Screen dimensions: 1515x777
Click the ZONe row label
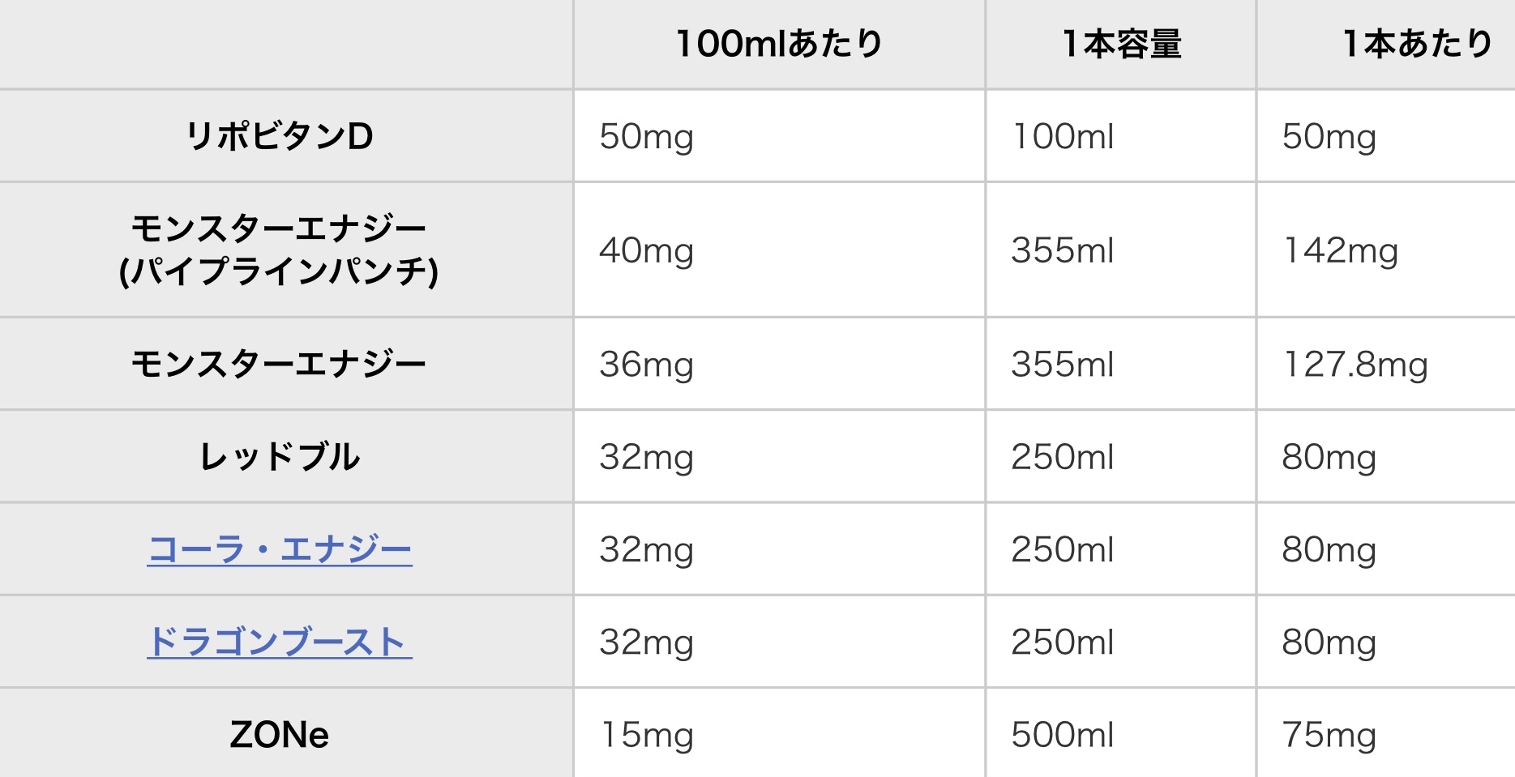[280, 735]
